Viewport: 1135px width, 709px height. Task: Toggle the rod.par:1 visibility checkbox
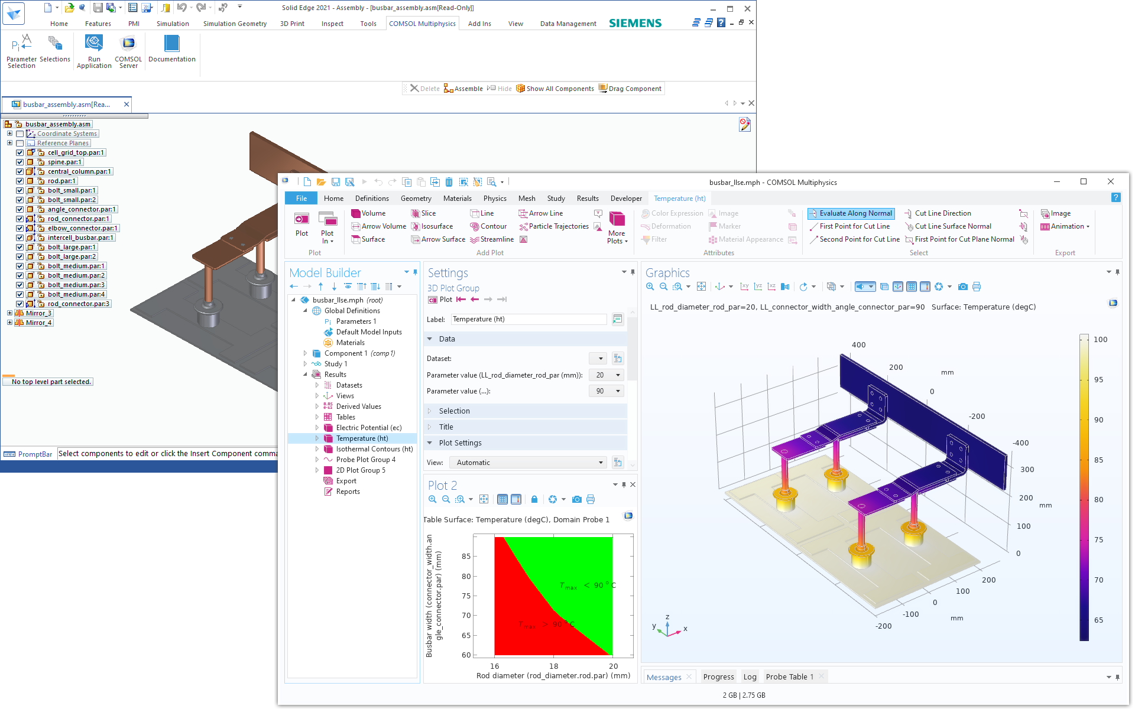click(x=20, y=181)
